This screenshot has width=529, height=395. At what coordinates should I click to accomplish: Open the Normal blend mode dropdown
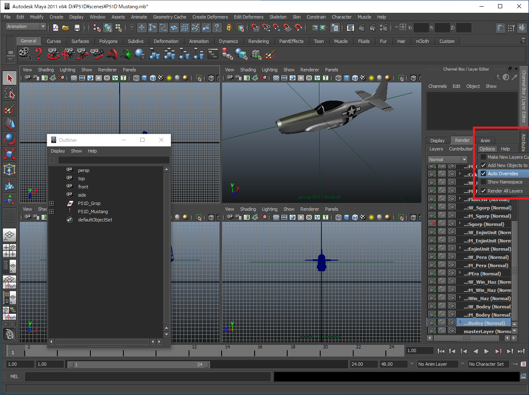point(447,160)
